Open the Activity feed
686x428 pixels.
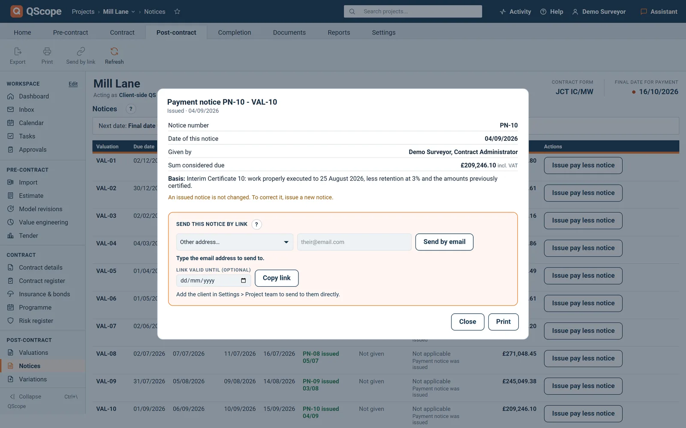pyautogui.click(x=515, y=12)
